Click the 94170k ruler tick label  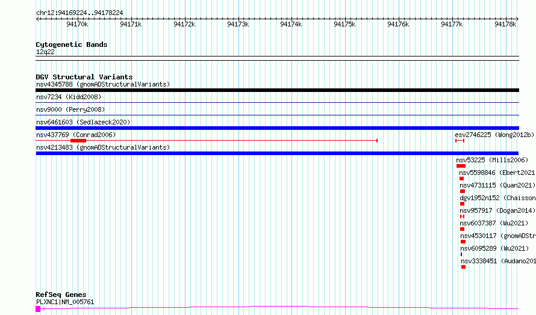pyautogui.click(x=77, y=24)
